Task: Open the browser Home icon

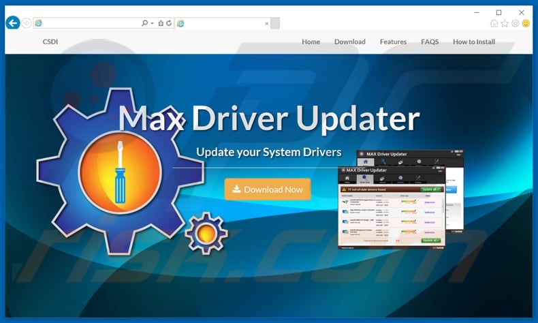Action: tap(494, 23)
